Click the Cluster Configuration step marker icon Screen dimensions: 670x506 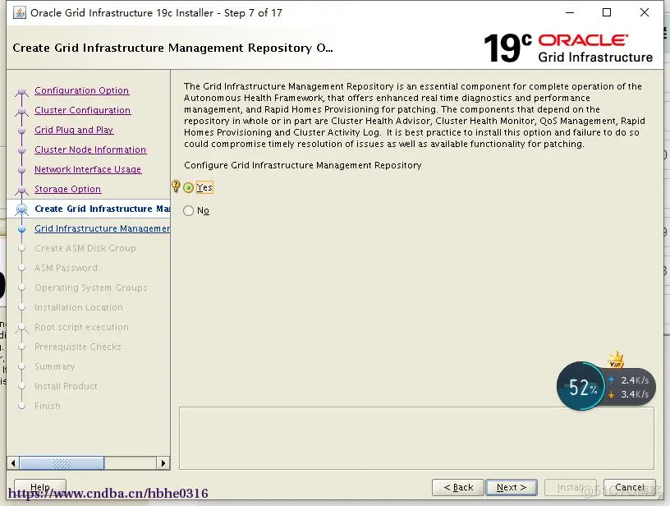(22, 111)
